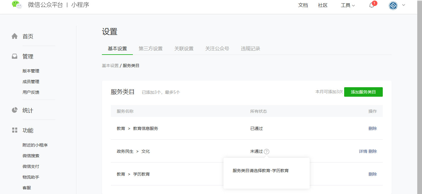Click 政务民生 > 文化 row text
This screenshot has height=194, width=422.
(133, 151)
